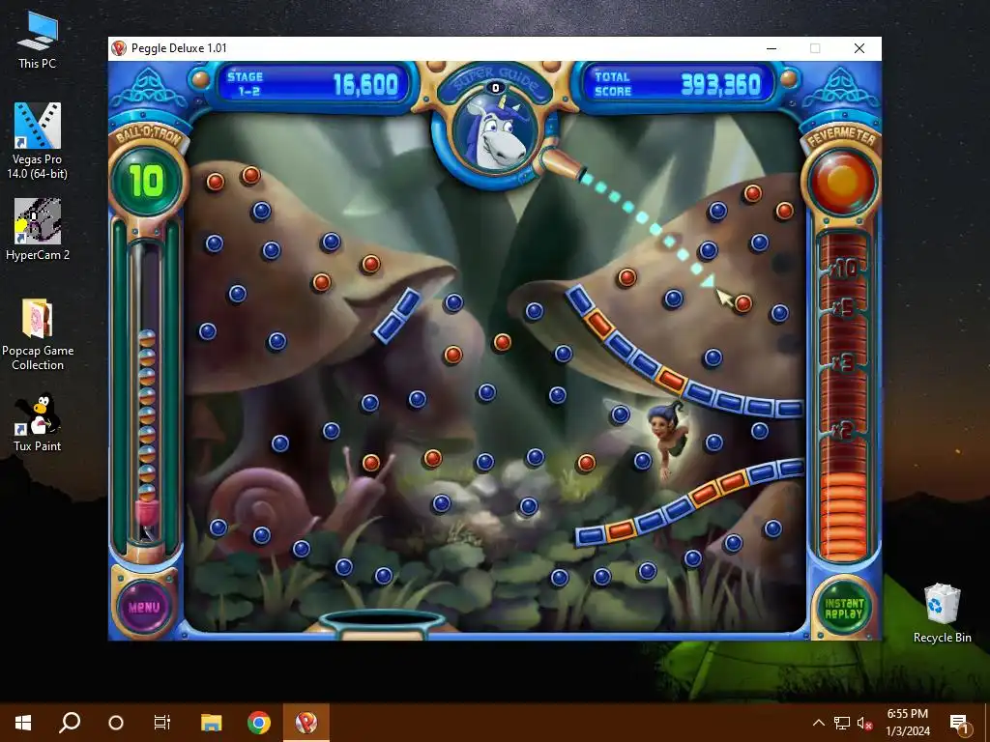Open Task View on taskbar
The image size is (990, 742).
pyautogui.click(x=162, y=723)
